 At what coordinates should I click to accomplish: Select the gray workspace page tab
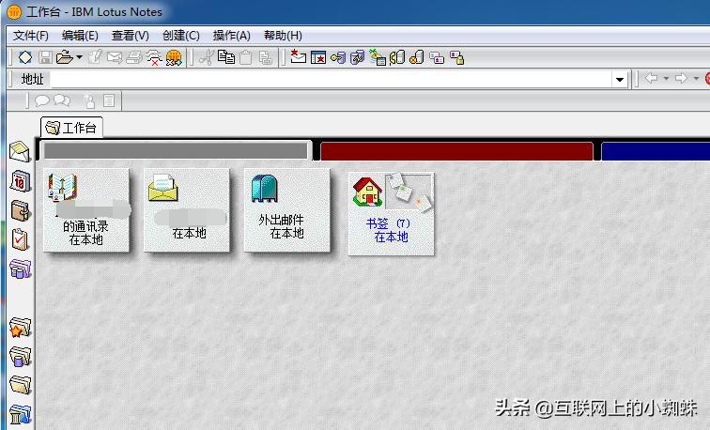click(x=176, y=151)
